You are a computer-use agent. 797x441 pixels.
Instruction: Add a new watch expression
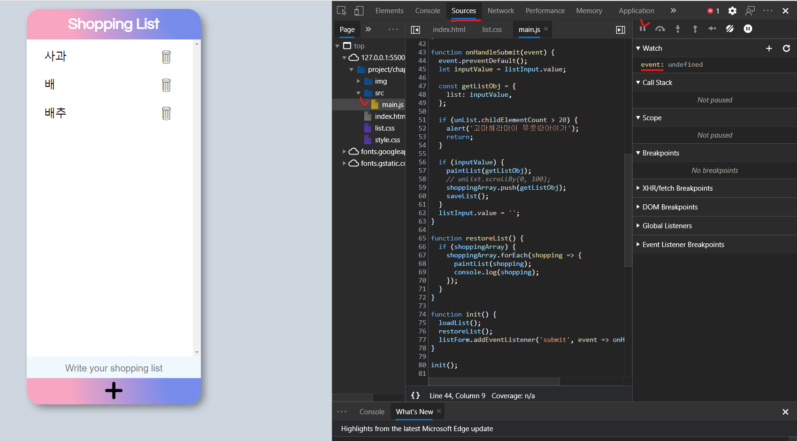[769, 48]
